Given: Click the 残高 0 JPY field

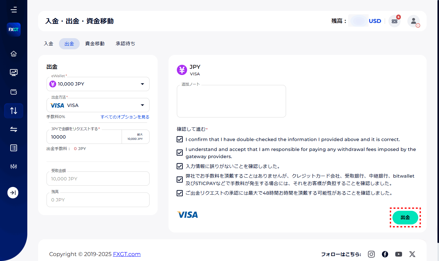Looking at the screenshot, I should coord(98,200).
